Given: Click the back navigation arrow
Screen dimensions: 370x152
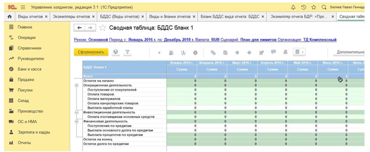Looking at the screenshot, I should (80, 28).
